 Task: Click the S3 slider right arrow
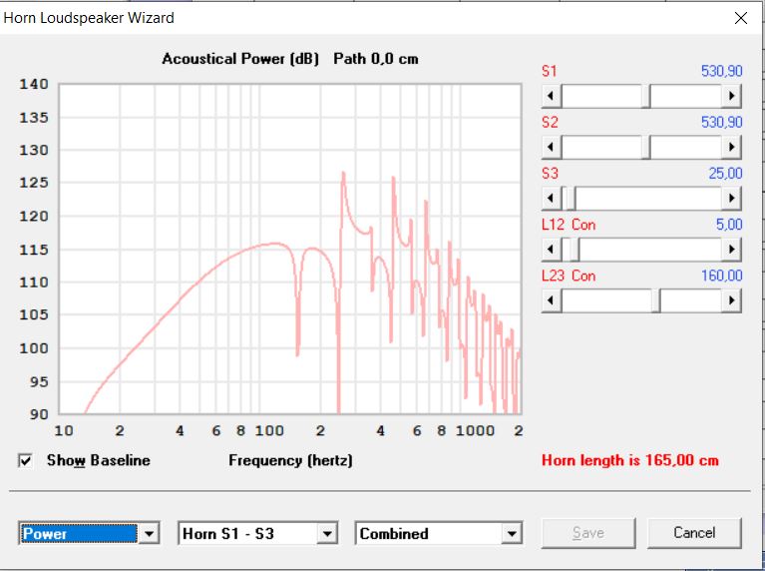click(732, 199)
